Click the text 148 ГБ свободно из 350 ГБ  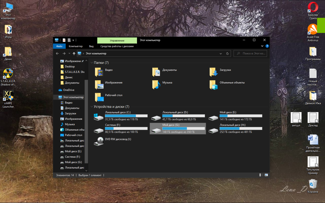pyautogui.click(x=178, y=132)
